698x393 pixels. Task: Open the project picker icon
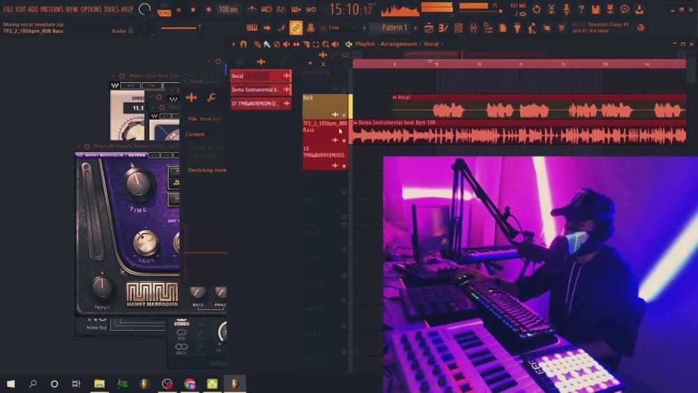tap(503, 28)
